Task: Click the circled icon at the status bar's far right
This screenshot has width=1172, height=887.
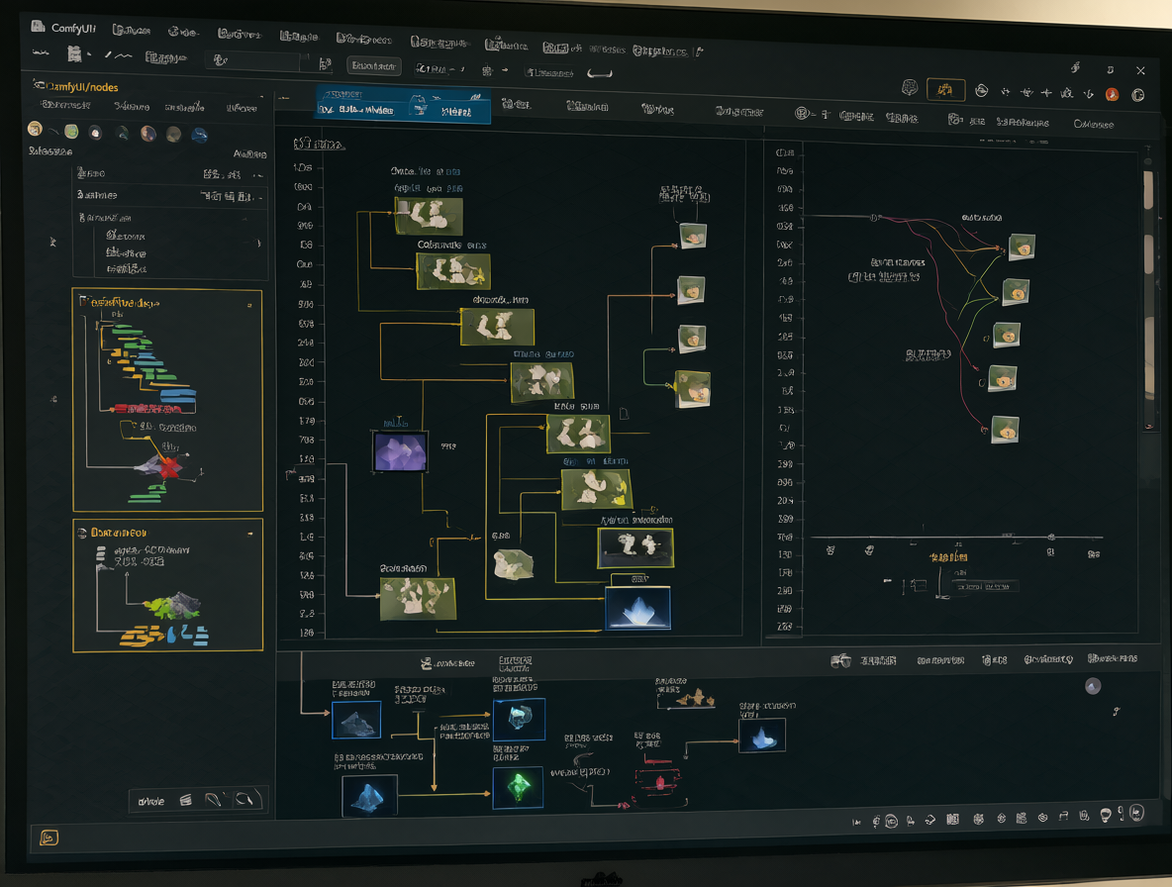Action: coord(1137,813)
